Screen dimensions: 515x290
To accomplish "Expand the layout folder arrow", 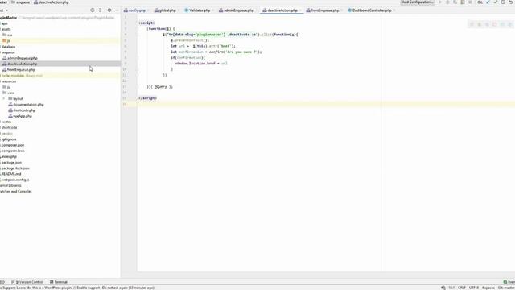I will click(3, 98).
